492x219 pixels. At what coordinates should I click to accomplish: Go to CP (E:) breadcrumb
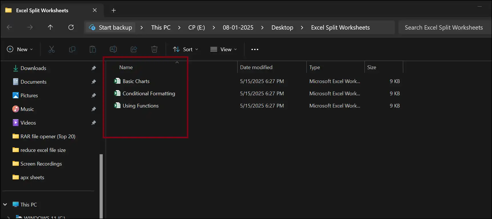(x=197, y=28)
